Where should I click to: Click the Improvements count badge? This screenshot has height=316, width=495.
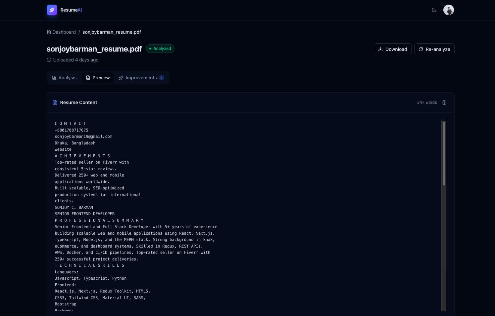[162, 78]
